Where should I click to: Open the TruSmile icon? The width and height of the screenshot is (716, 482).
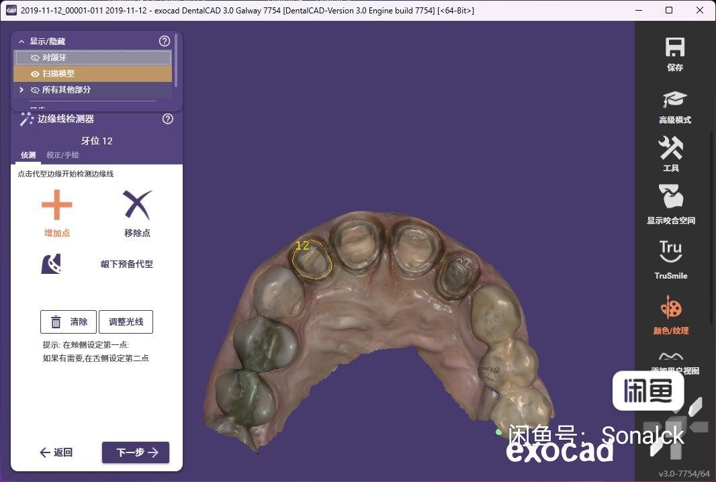click(670, 252)
